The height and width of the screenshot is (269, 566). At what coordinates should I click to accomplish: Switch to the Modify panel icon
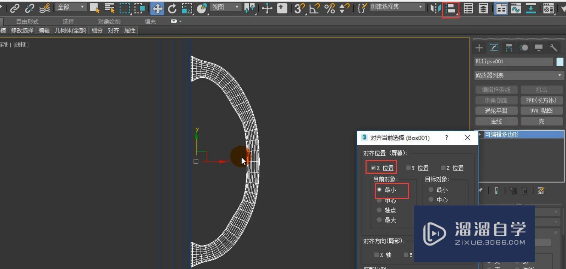(494, 47)
